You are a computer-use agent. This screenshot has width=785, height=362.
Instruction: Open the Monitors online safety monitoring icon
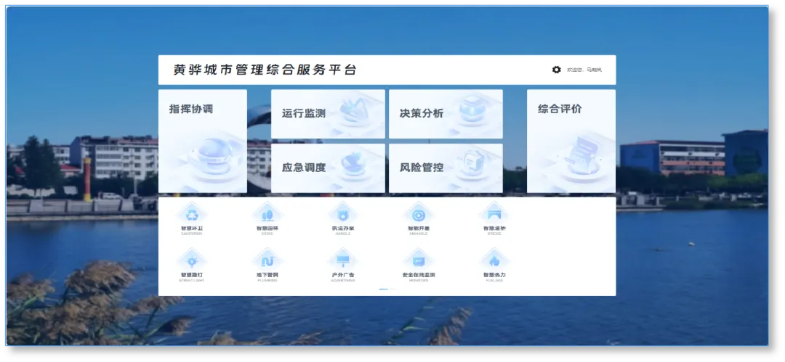[x=419, y=261]
